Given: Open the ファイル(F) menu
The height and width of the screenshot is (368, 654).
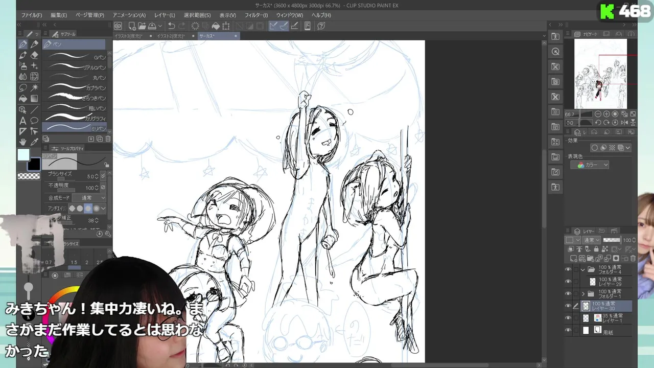Looking at the screenshot, I should 32,15.
